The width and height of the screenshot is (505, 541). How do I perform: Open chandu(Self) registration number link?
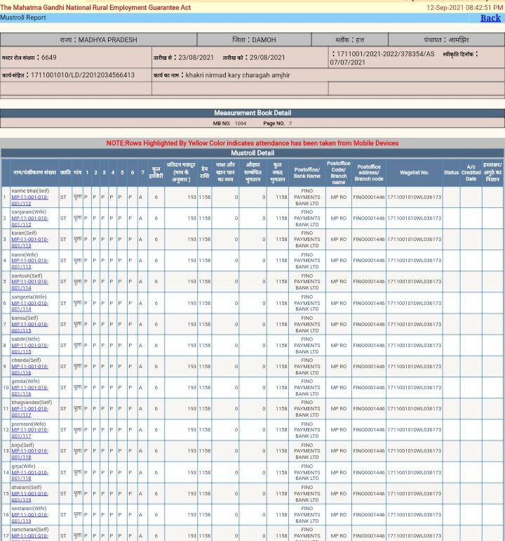[x=29, y=370]
